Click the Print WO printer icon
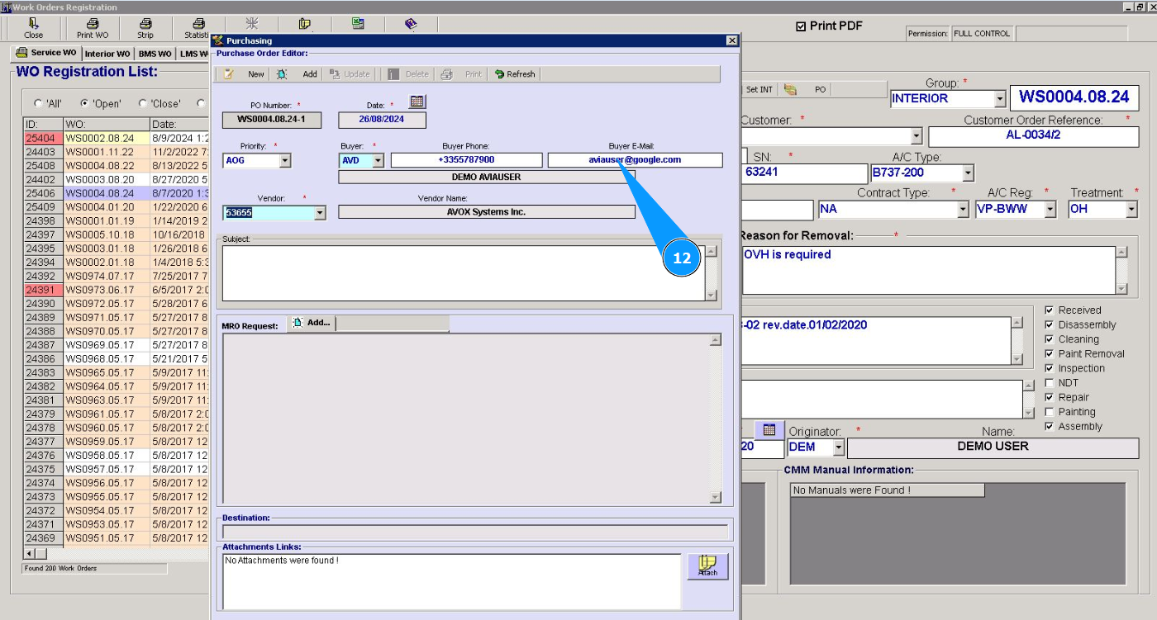Viewport: 1157px width, 620px height. [x=93, y=28]
